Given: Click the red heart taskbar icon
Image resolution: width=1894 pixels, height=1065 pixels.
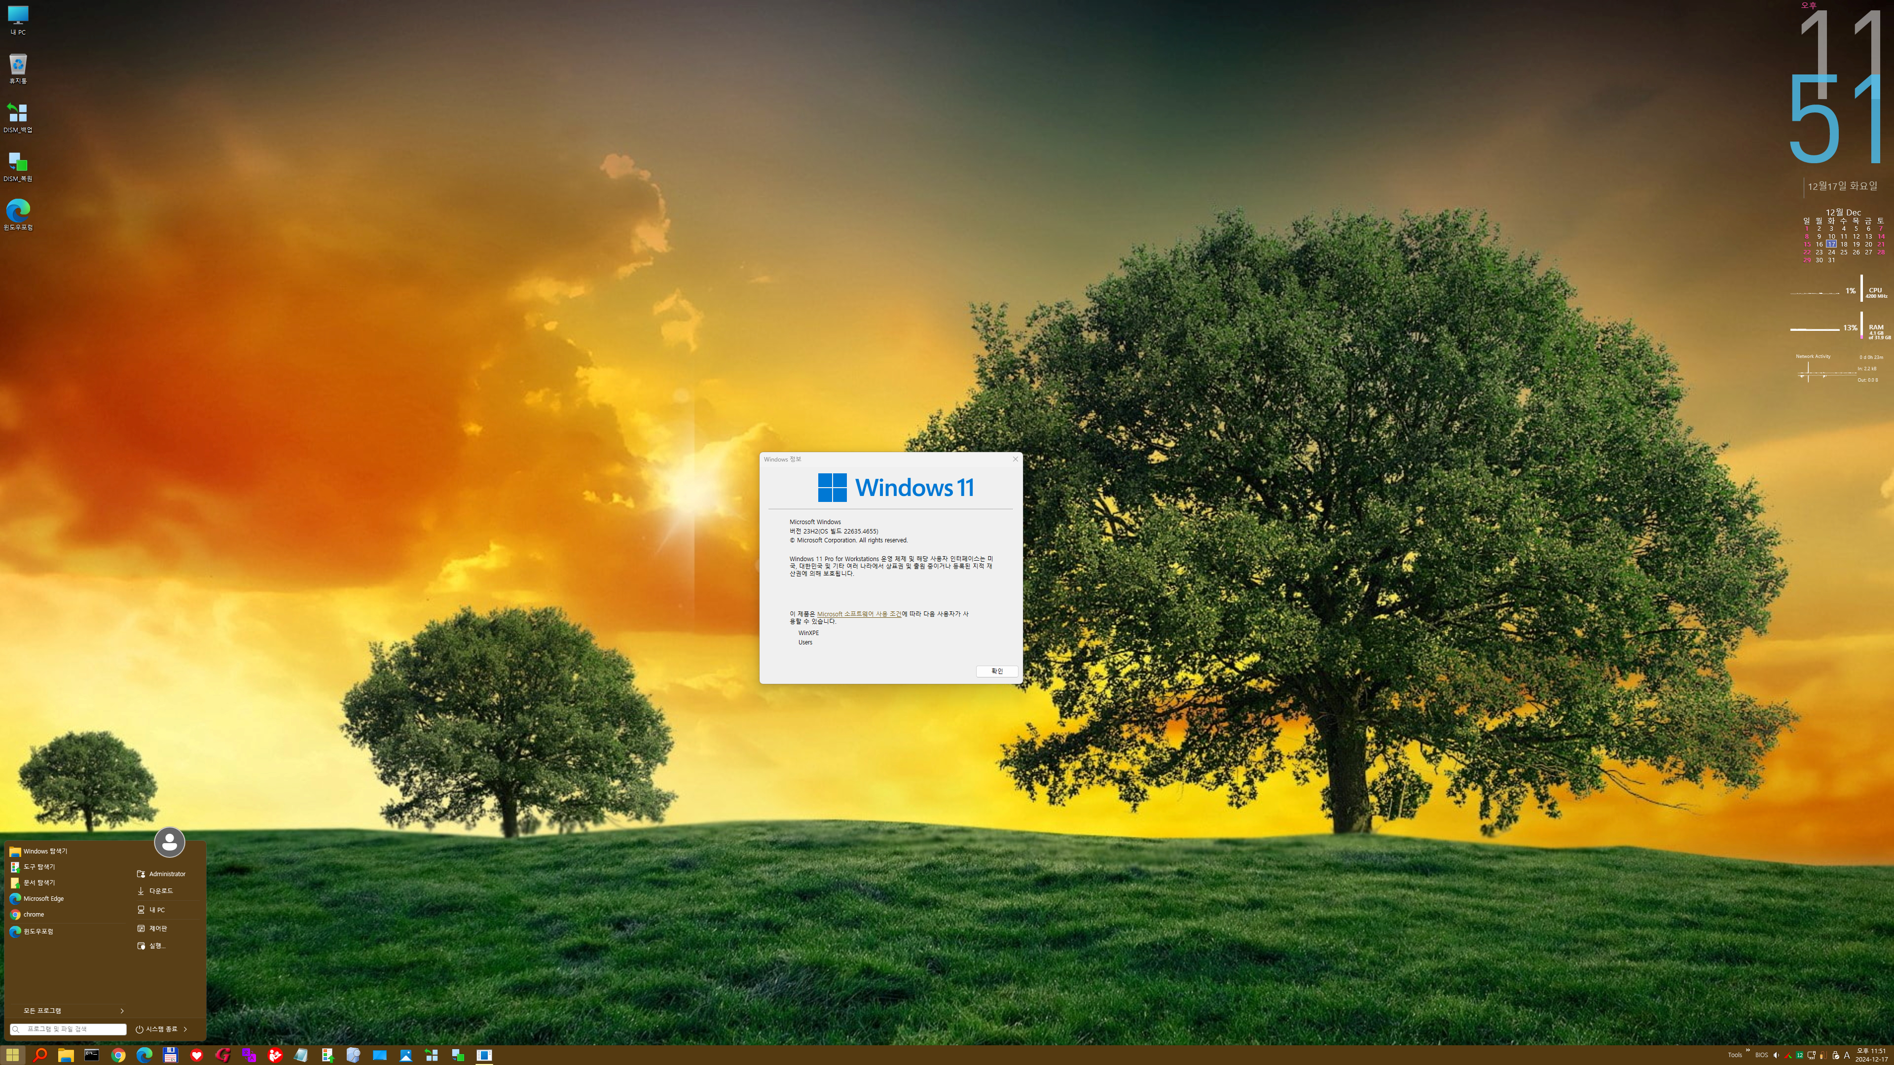Looking at the screenshot, I should coord(196,1055).
